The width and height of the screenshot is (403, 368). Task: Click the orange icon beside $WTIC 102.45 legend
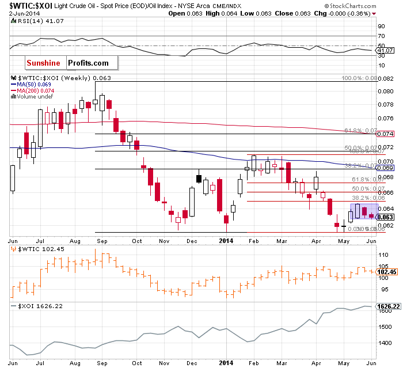click(x=14, y=249)
